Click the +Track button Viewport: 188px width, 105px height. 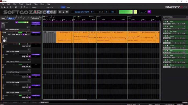coord(3,19)
